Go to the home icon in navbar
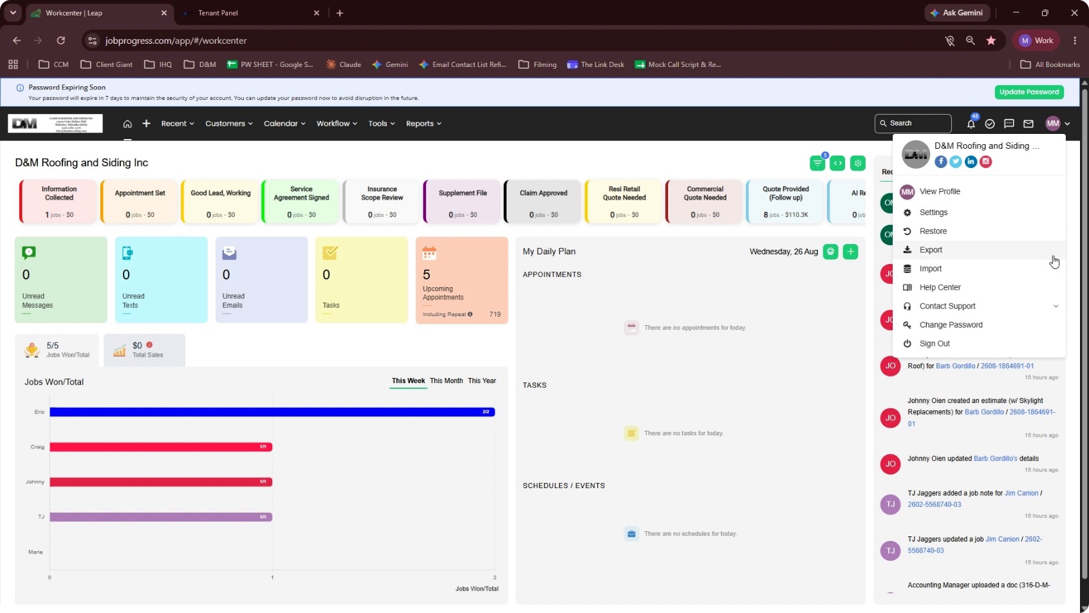 (127, 124)
